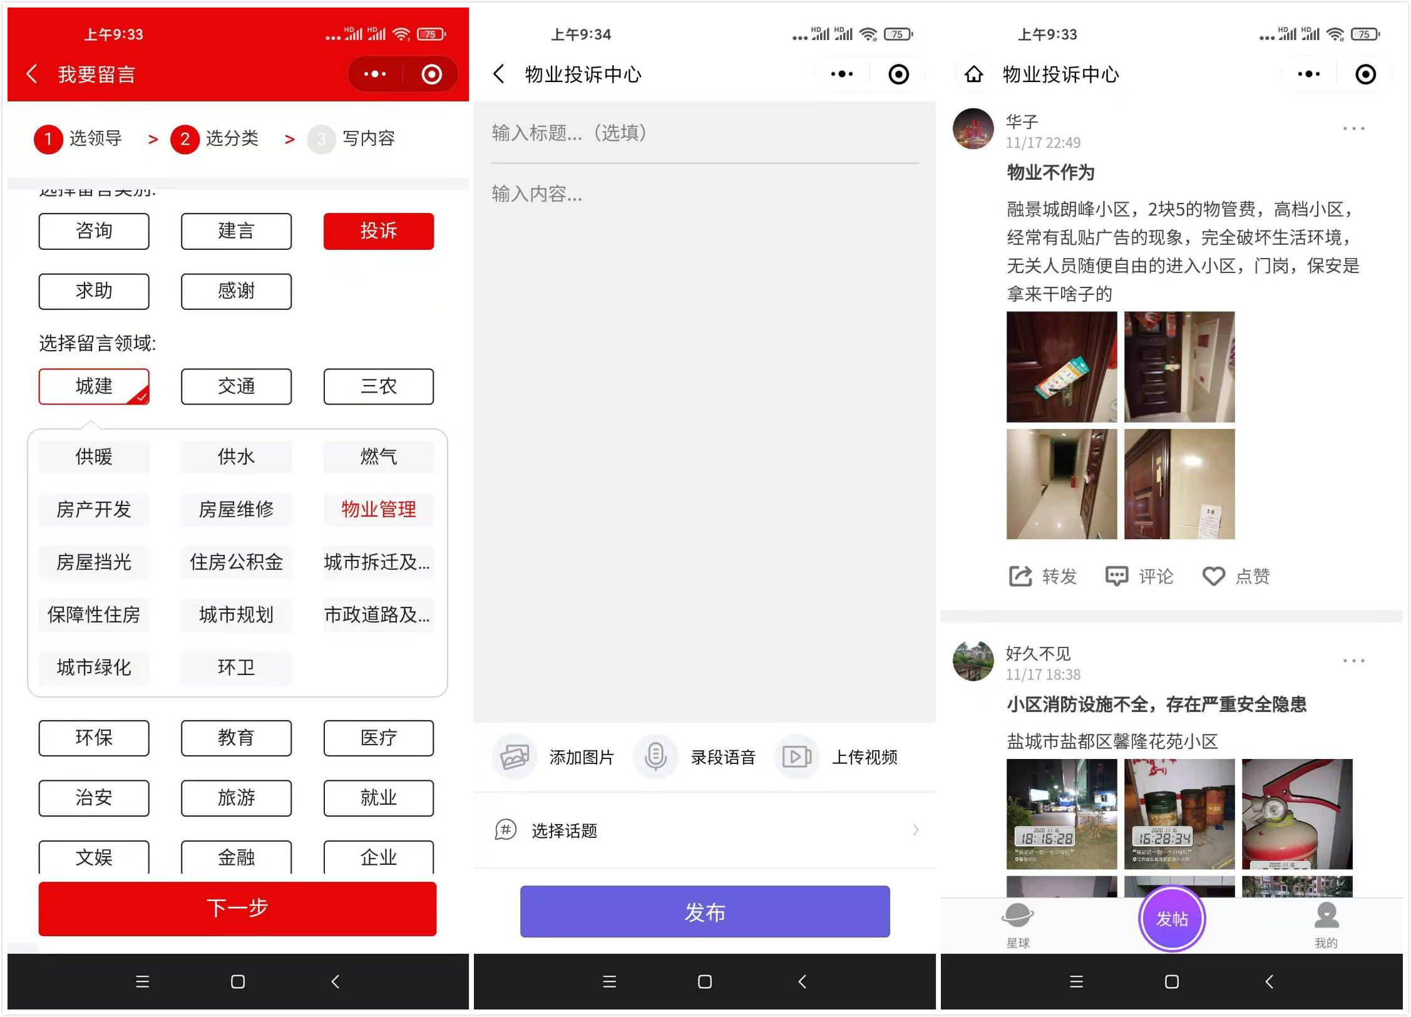Tap the upload video icon
The width and height of the screenshot is (1411, 1017).
point(796,757)
